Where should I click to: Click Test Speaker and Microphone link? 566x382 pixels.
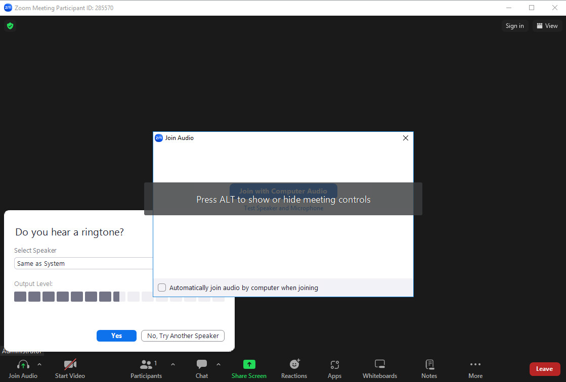(x=283, y=208)
